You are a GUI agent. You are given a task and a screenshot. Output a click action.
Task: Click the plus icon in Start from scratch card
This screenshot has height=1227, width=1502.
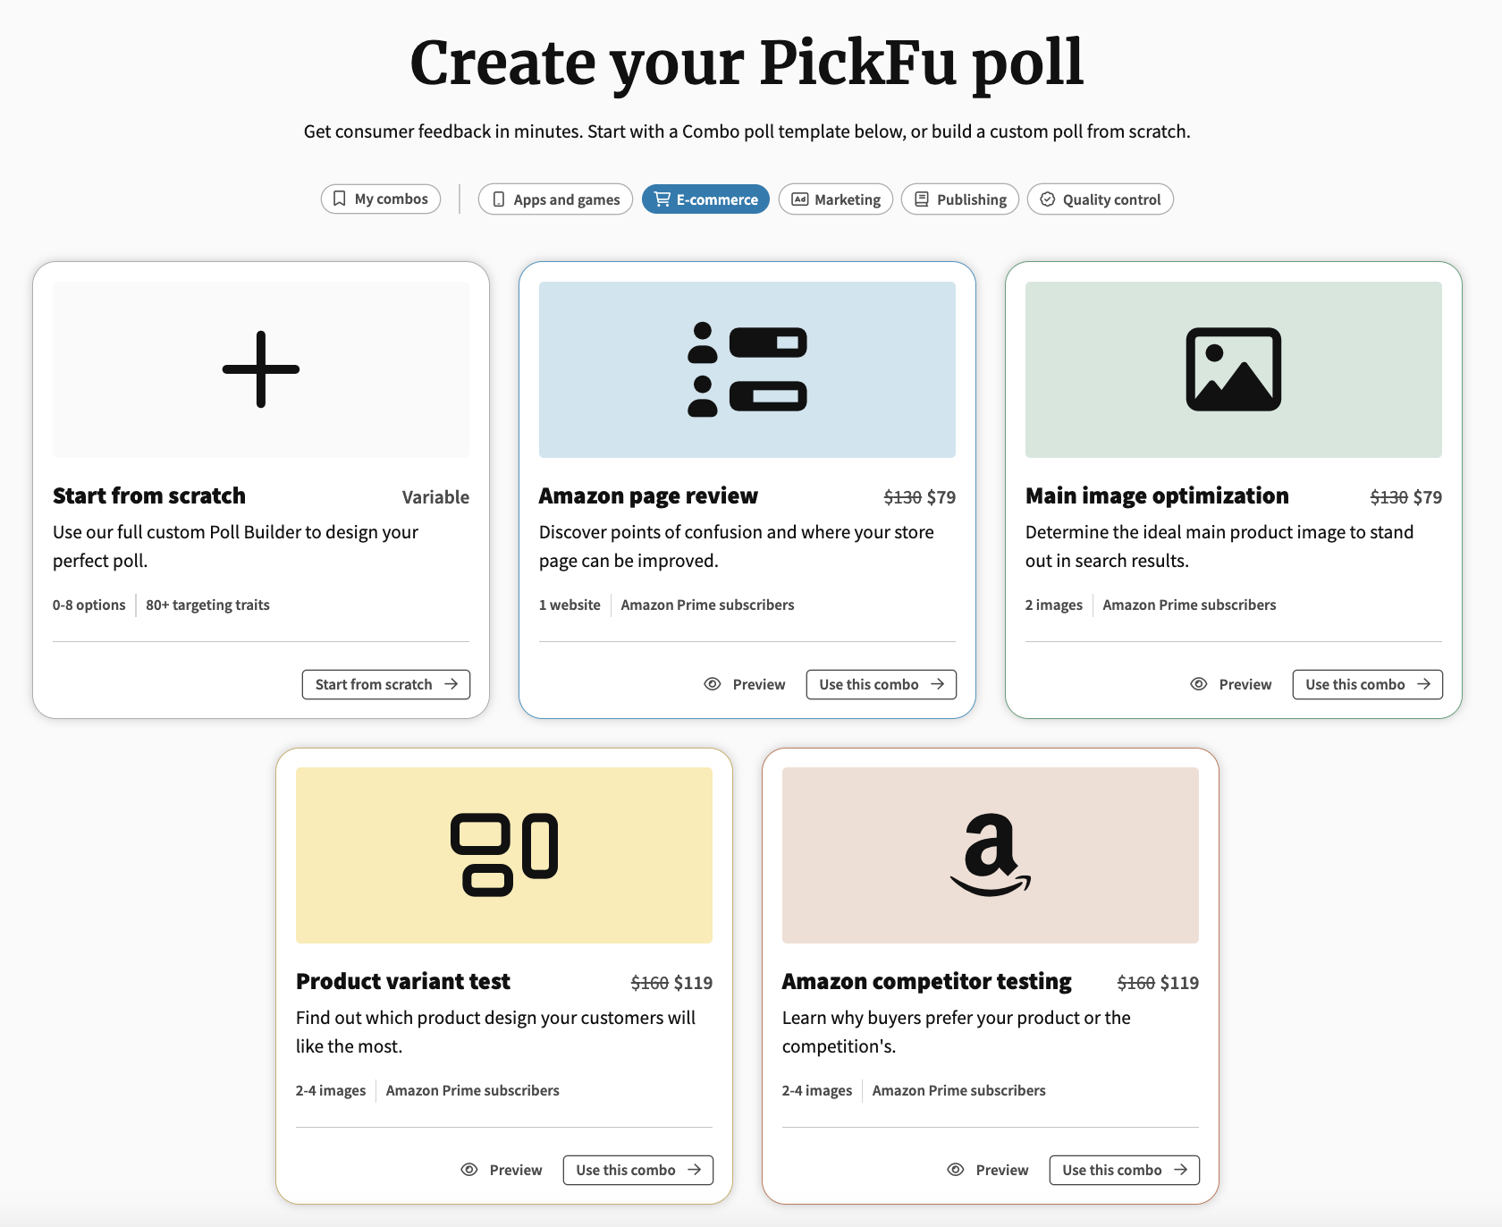[261, 369]
